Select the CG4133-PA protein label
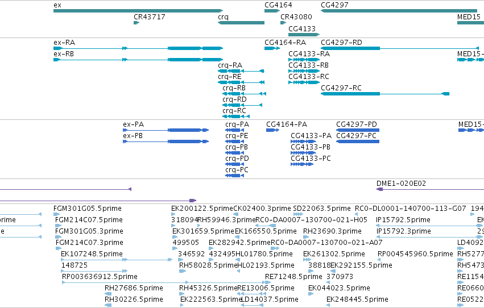 click(311, 136)
